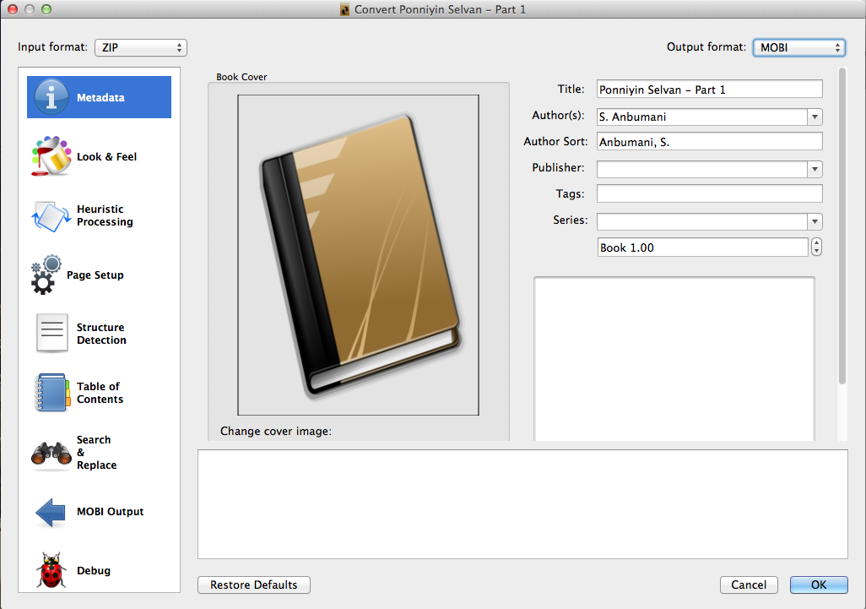Expand the Output format MOBI dropdown
866x609 pixels.
798,48
